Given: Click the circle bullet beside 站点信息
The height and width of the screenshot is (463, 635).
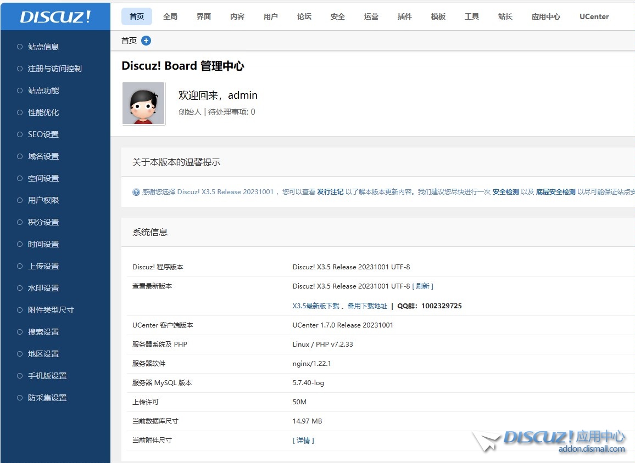Looking at the screenshot, I should (20, 47).
